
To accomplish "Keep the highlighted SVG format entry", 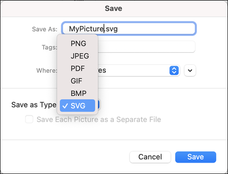I will pyautogui.click(x=78, y=106).
